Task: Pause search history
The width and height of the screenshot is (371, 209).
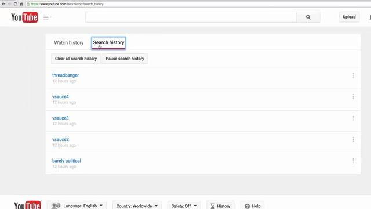Action: click(125, 59)
